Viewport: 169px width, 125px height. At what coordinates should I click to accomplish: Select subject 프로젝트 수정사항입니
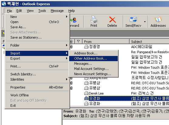coord(150,78)
